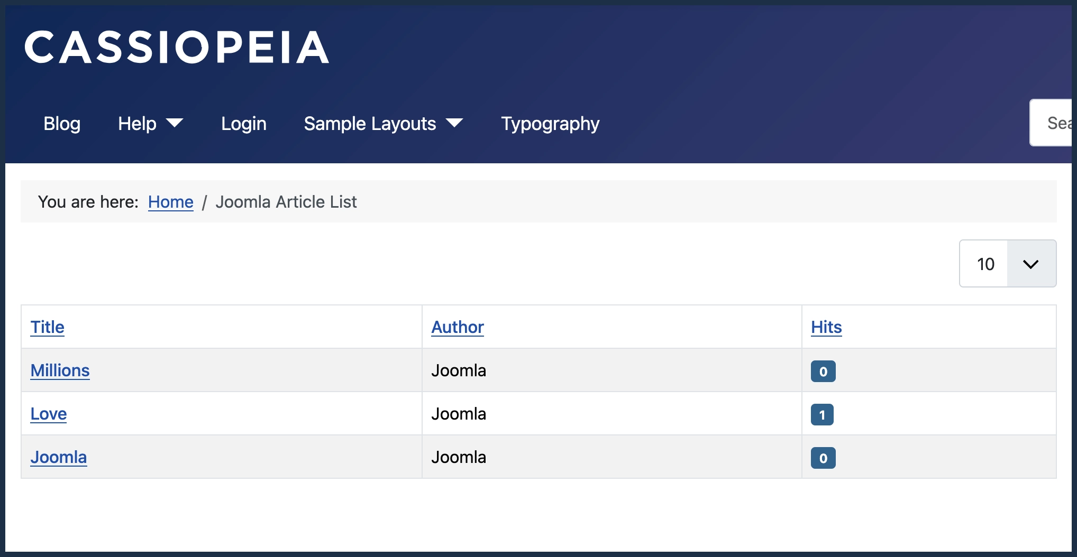The height and width of the screenshot is (557, 1077).
Task: Click the 'You are here:' label
Action: click(88, 202)
